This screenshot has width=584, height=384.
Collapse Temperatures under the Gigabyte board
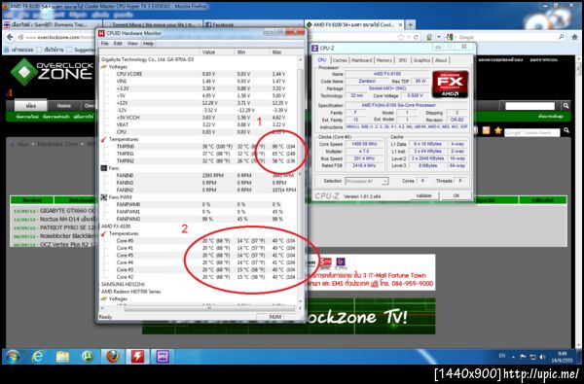[124, 139]
